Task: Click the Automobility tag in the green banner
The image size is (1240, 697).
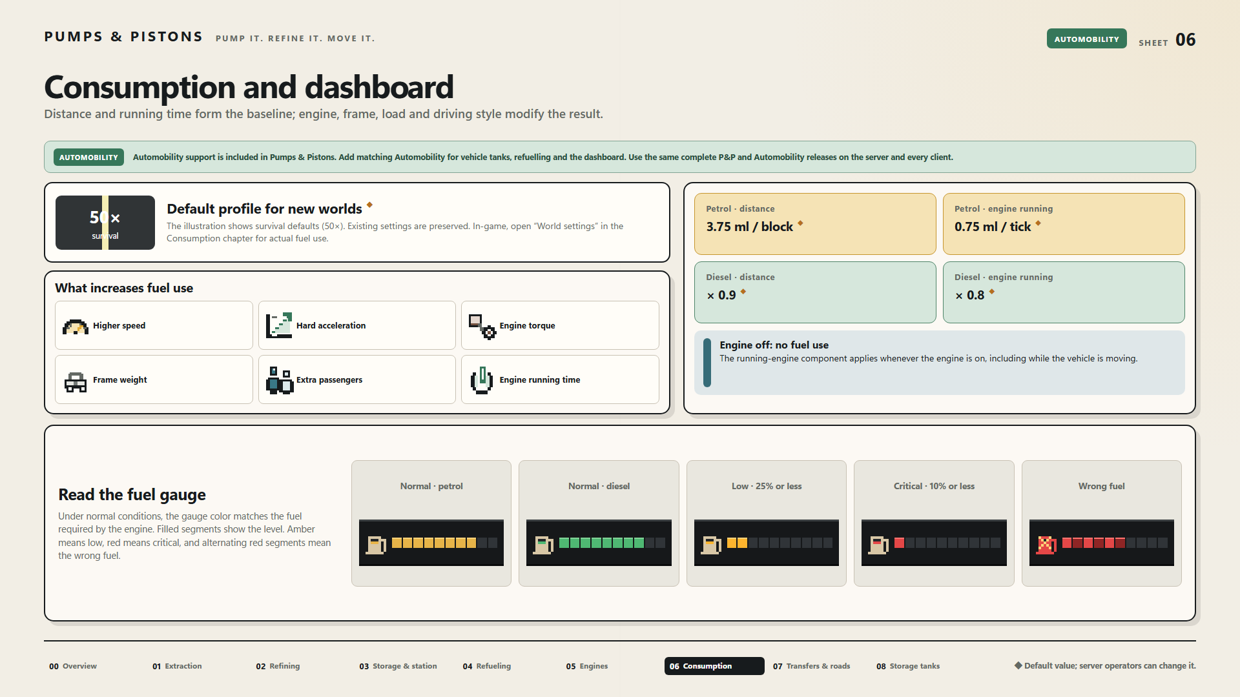Action: click(x=88, y=157)
